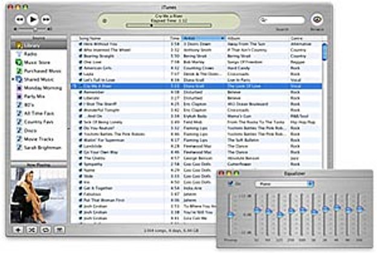Uncheck the song Here Without You
The image size is (377, 253).
click(x=80, y=44)
